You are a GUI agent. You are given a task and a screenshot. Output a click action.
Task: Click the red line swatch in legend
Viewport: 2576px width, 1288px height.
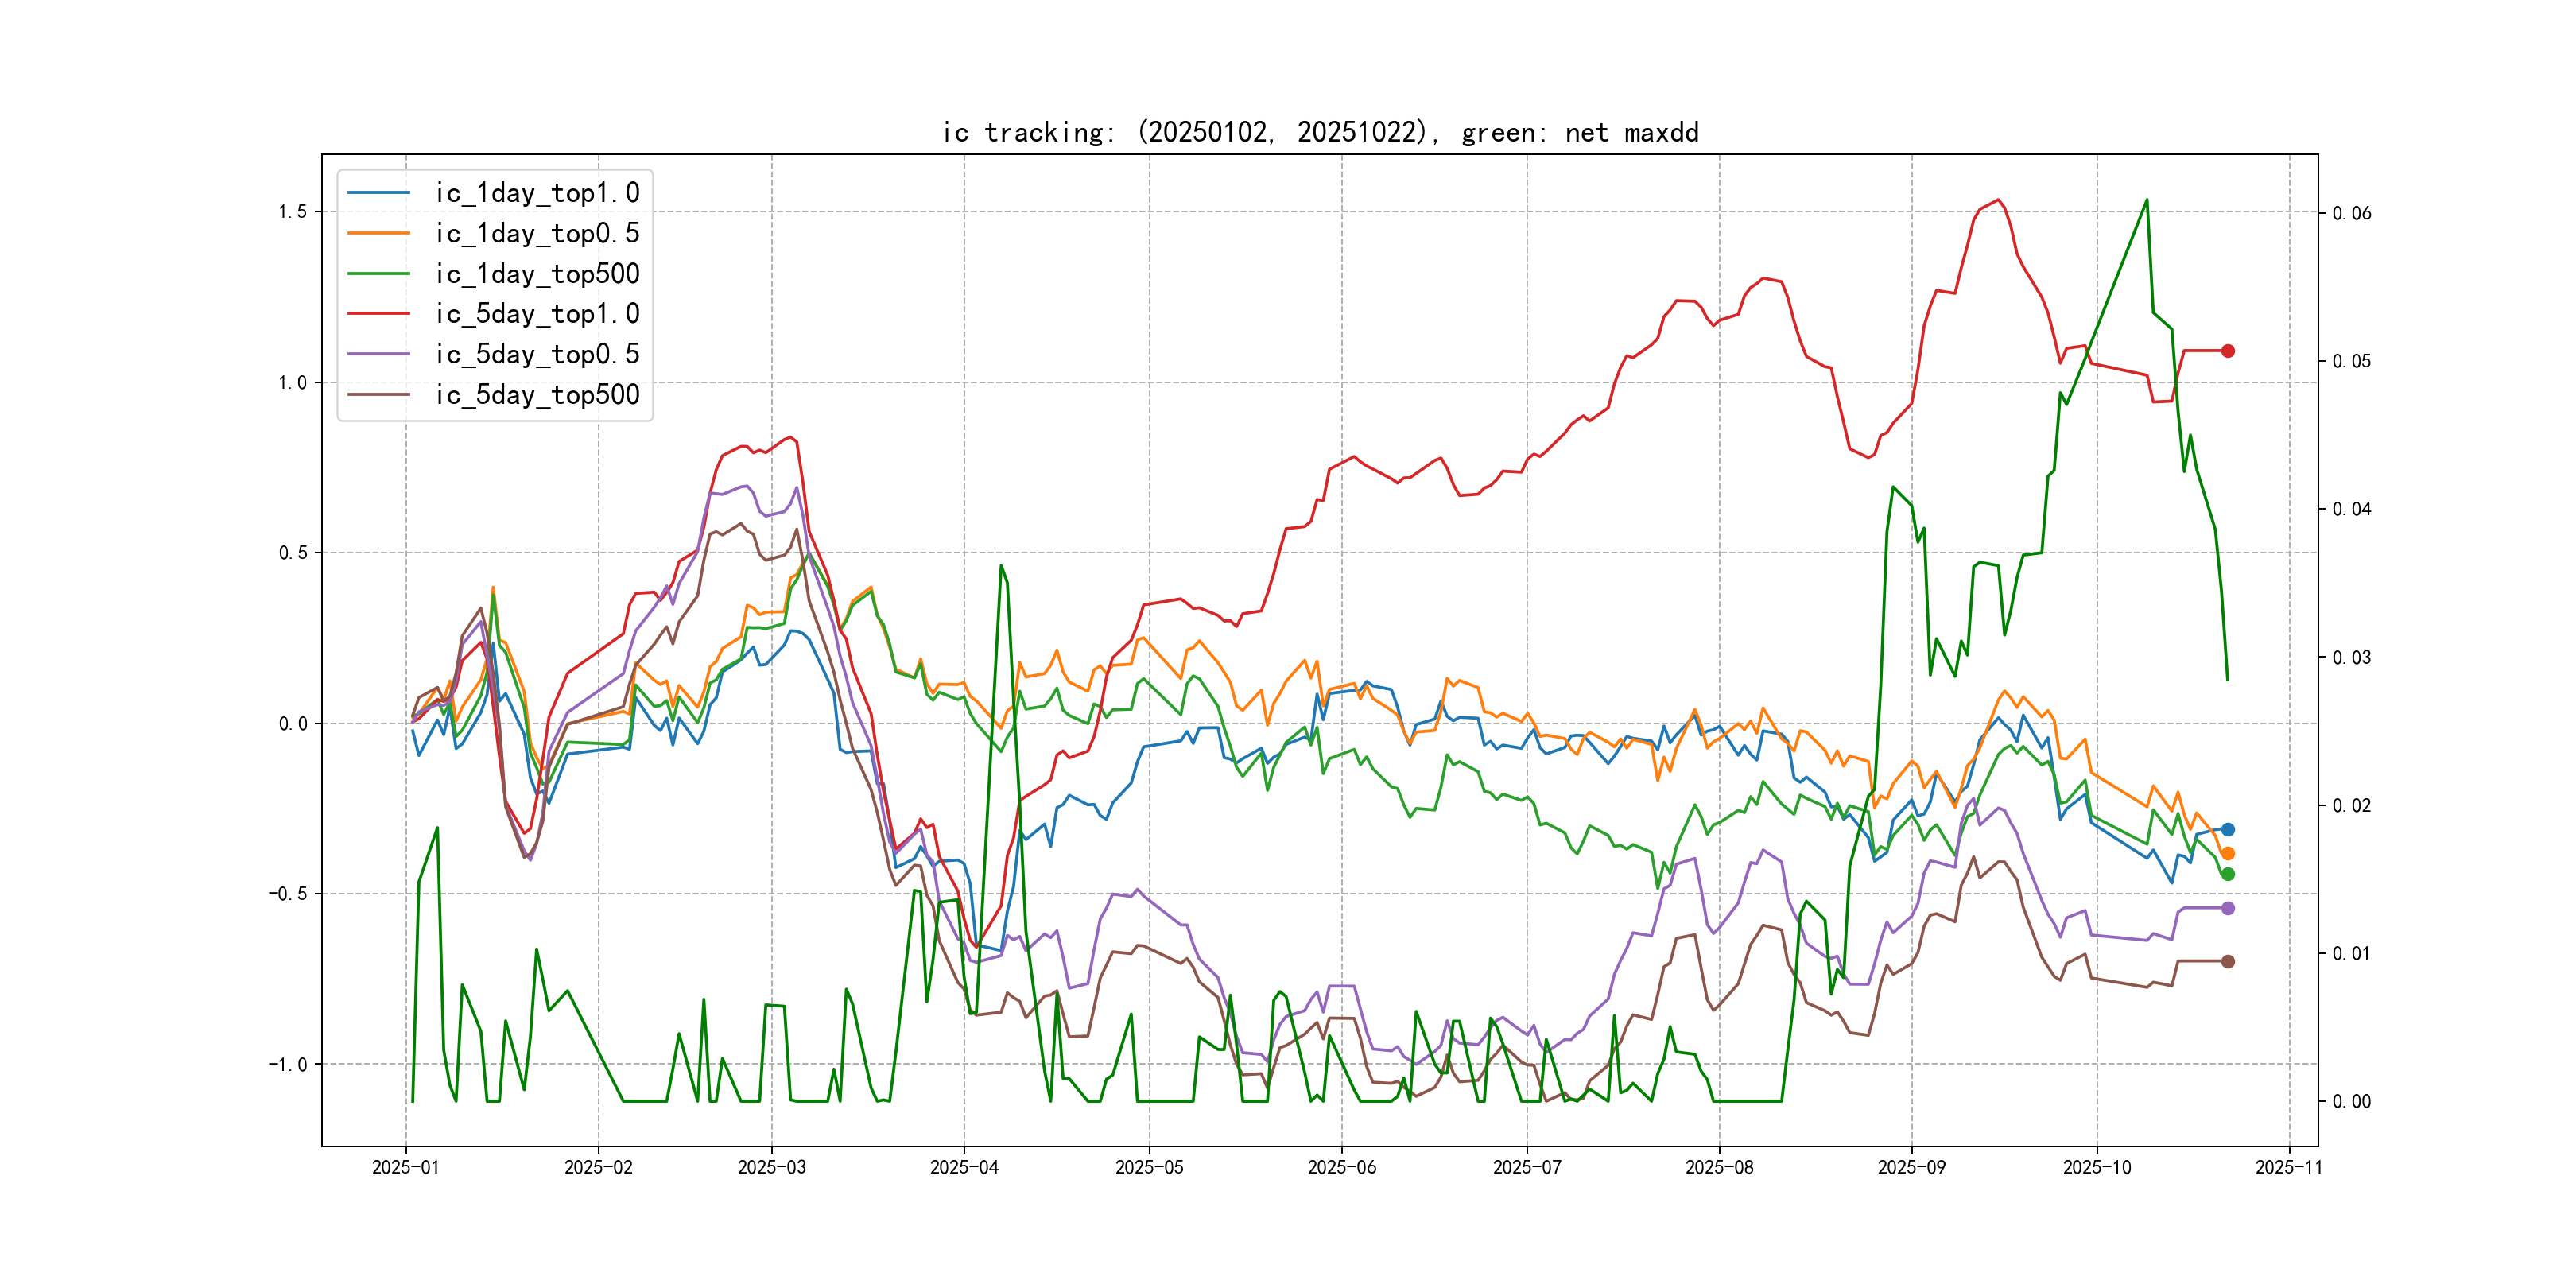pos(379,314)
